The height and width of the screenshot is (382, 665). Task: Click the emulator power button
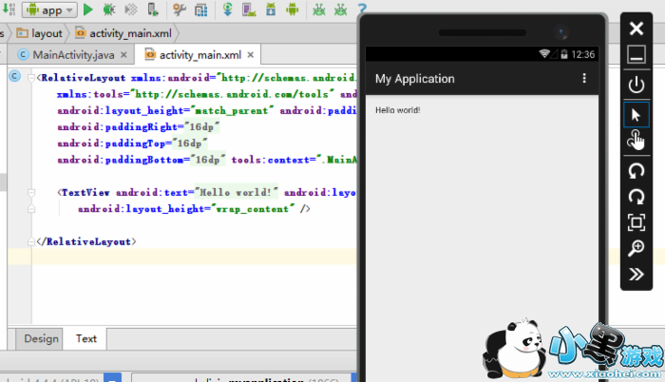(x=636, y=85)
